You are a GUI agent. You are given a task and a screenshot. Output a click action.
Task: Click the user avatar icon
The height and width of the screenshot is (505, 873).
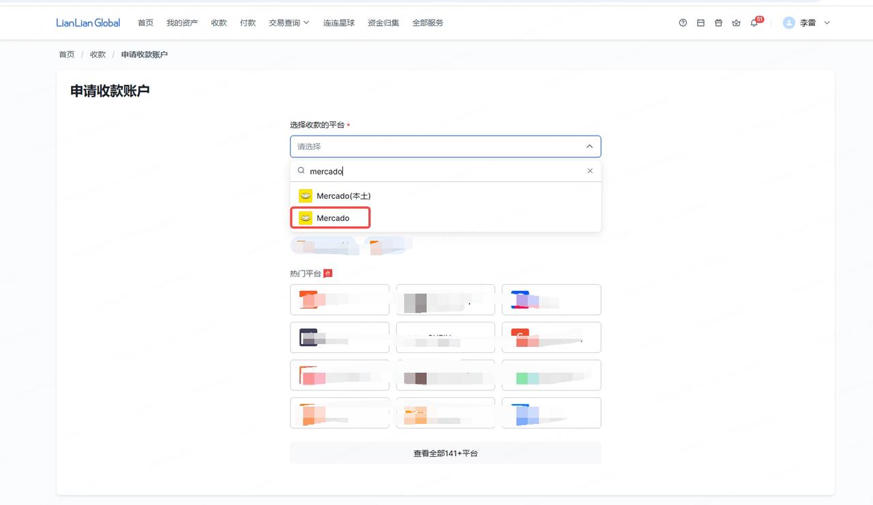tap(789, 22)
